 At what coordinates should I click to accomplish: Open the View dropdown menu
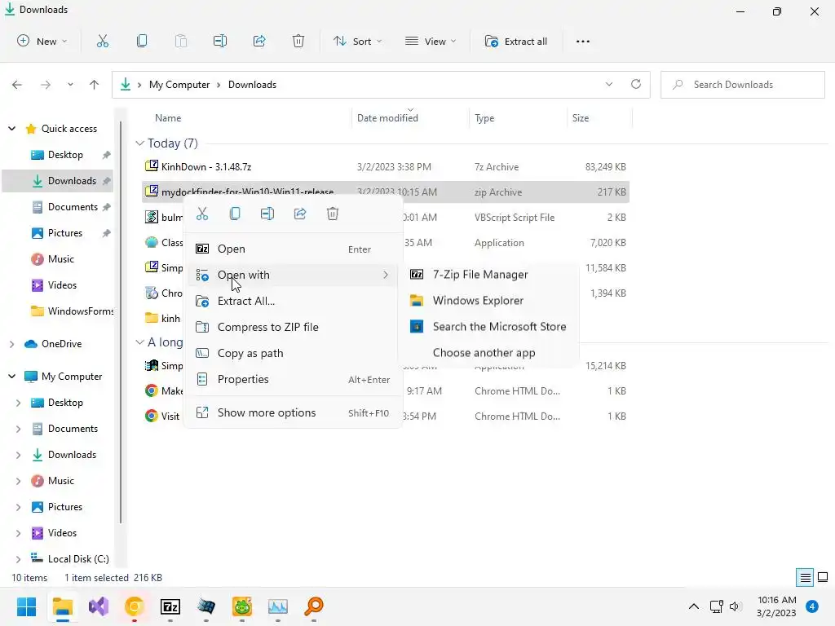[431, 41]
